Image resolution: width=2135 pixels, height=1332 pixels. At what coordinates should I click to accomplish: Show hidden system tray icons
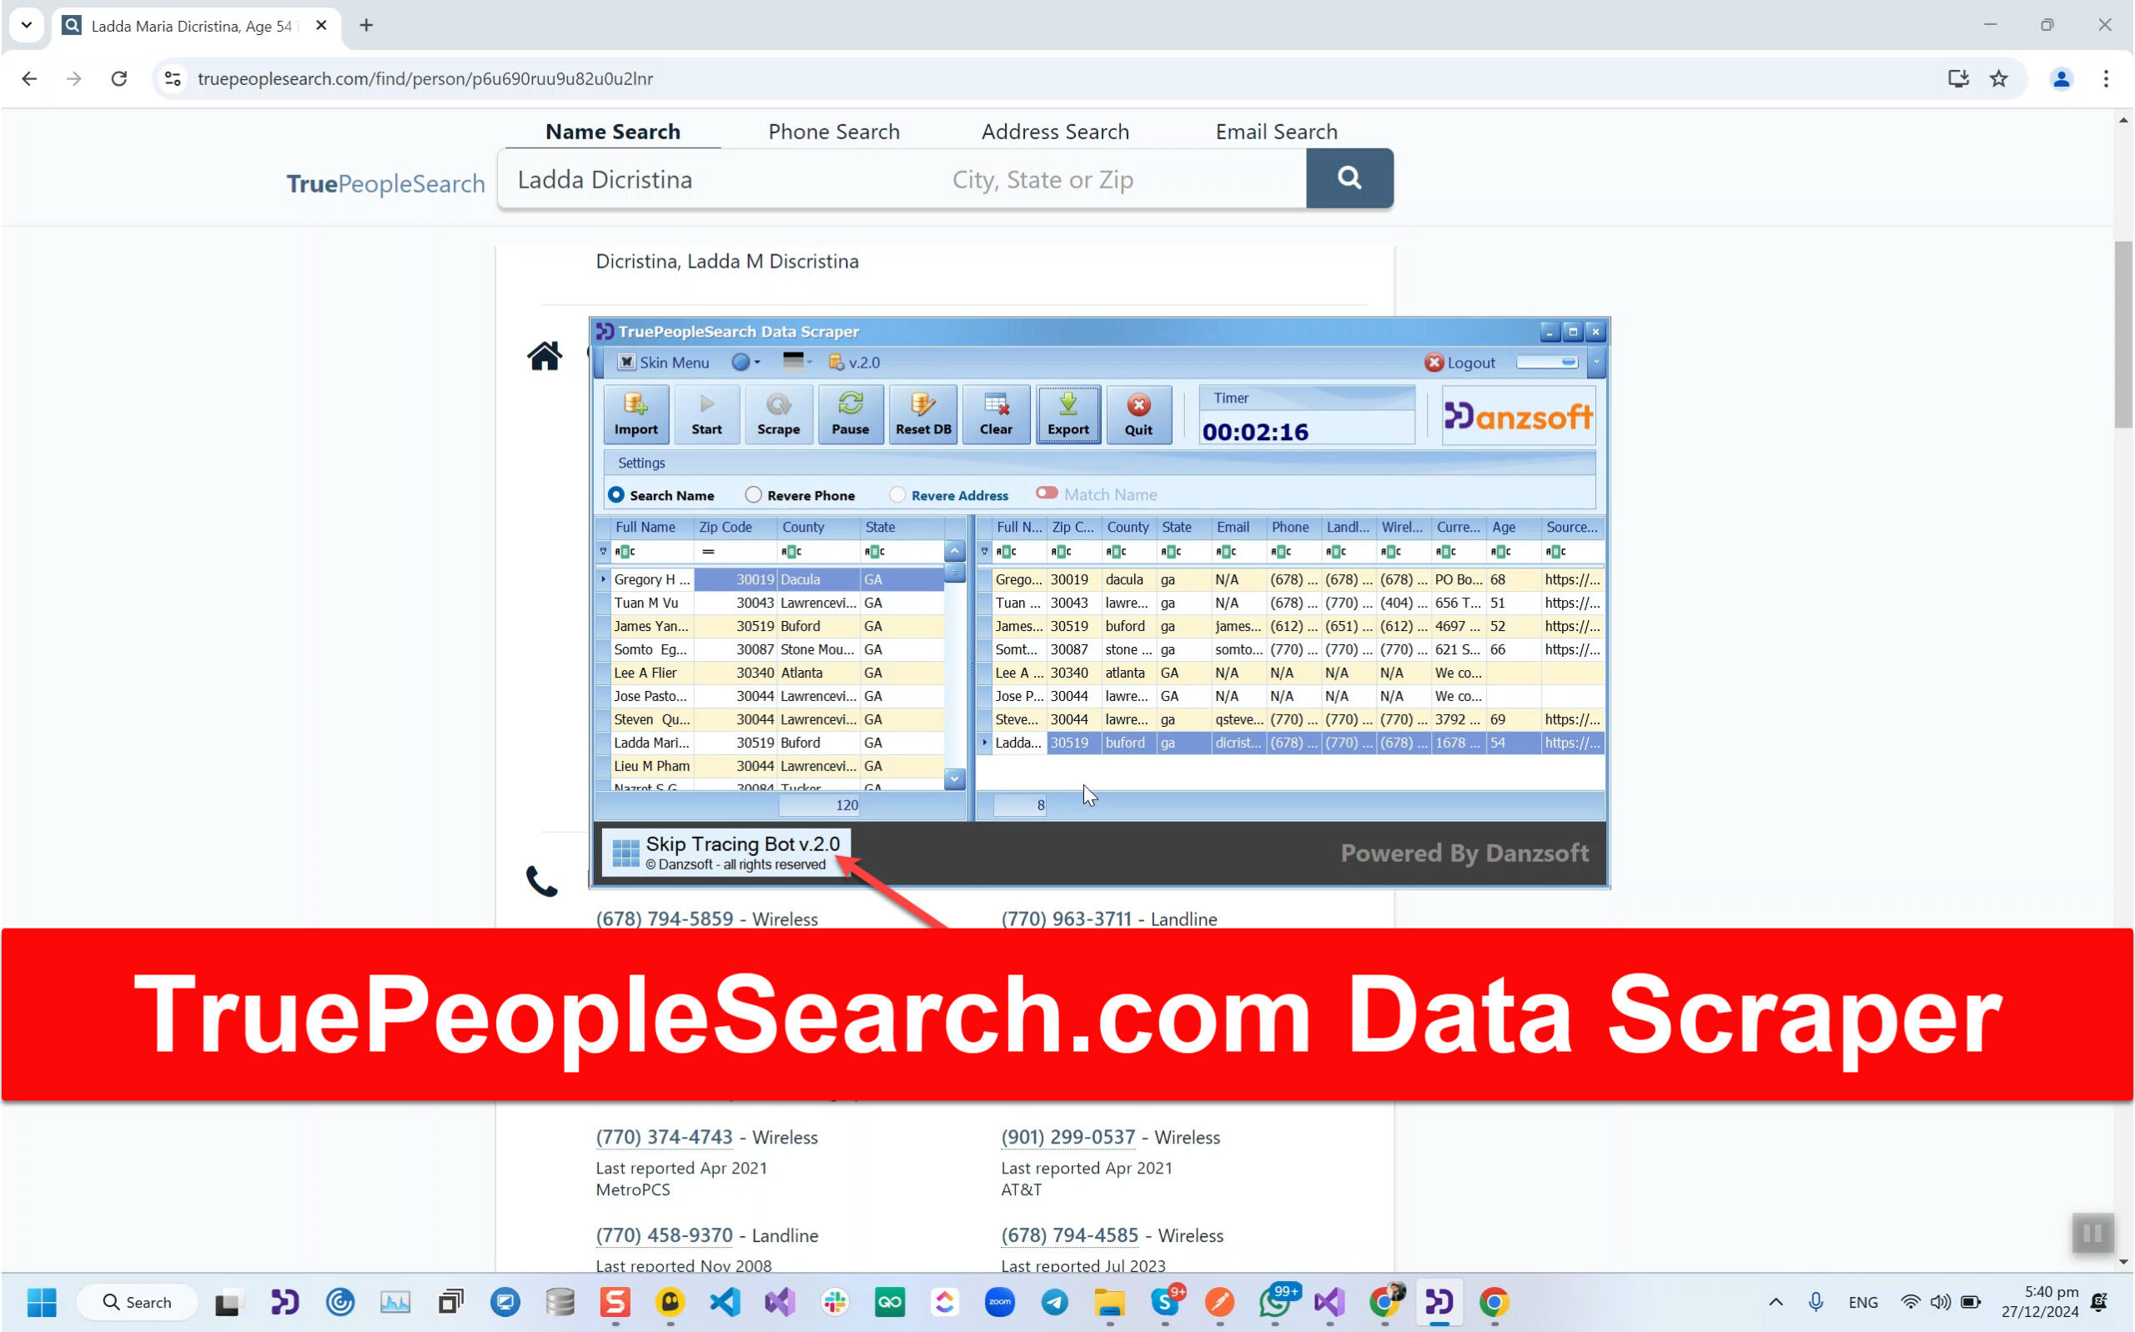tap(1775, 1301)
